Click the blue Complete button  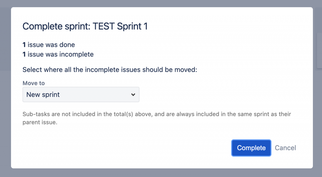[x=251, y=148]
